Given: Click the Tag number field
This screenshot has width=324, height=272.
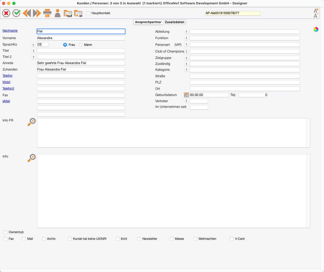Looking at the screenshot, I should pyautogui.click(x=253, y=95).
